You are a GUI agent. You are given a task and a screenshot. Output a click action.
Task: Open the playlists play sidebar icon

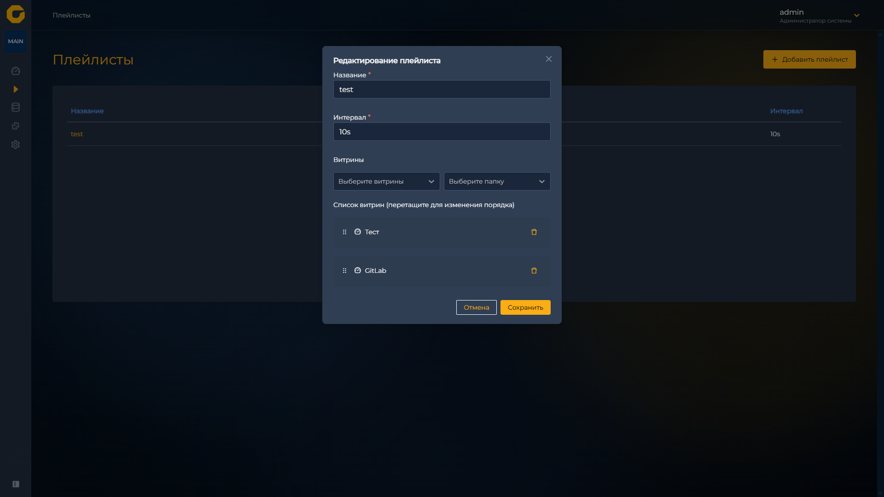(x=16, y=89)
